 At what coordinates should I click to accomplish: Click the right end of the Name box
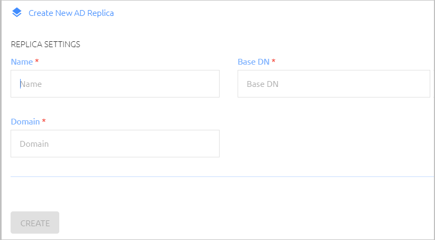214,84
